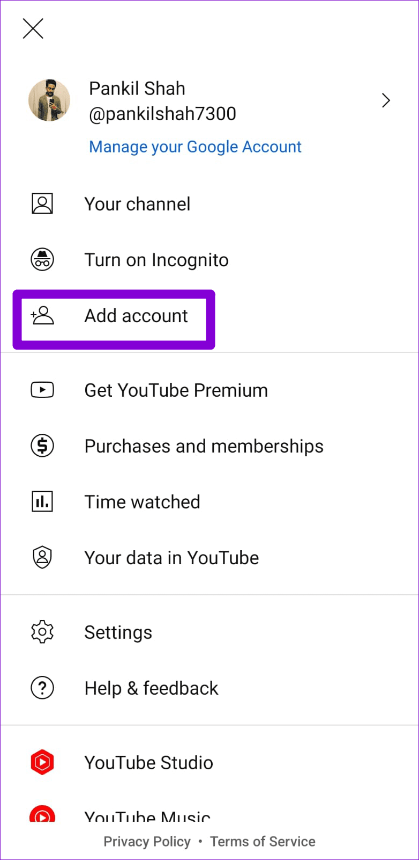Expand the account details chevron

point(386,100)
